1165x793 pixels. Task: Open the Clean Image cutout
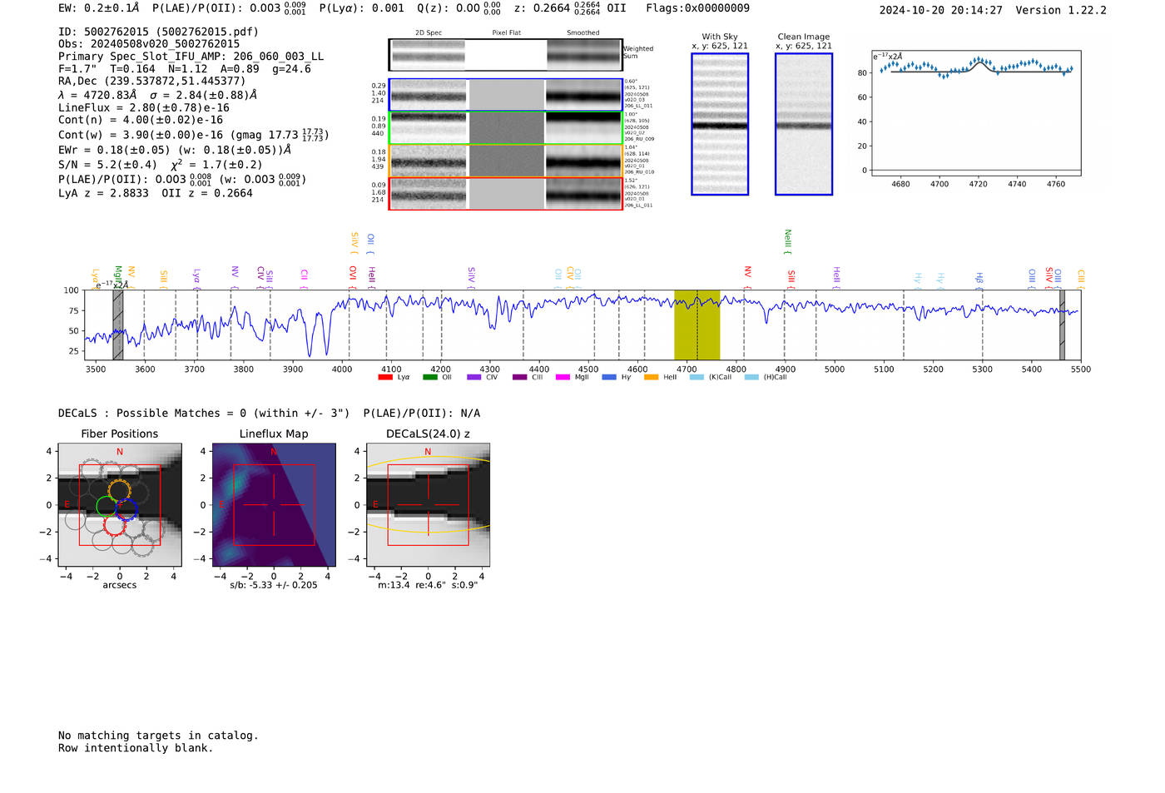click(804, 124)
